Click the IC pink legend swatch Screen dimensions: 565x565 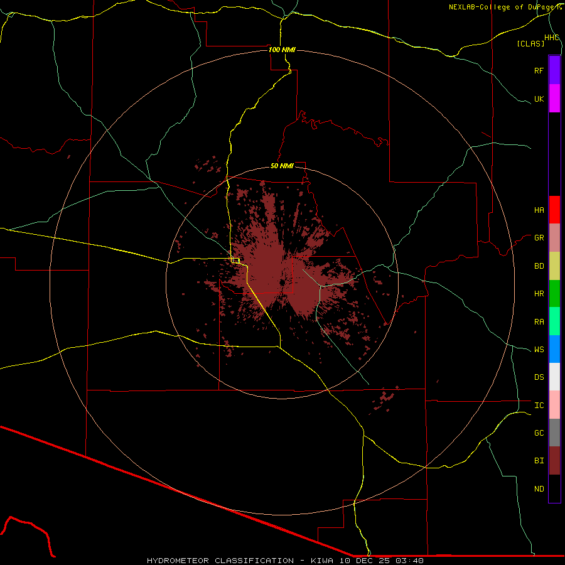click(x=554, y=405)
